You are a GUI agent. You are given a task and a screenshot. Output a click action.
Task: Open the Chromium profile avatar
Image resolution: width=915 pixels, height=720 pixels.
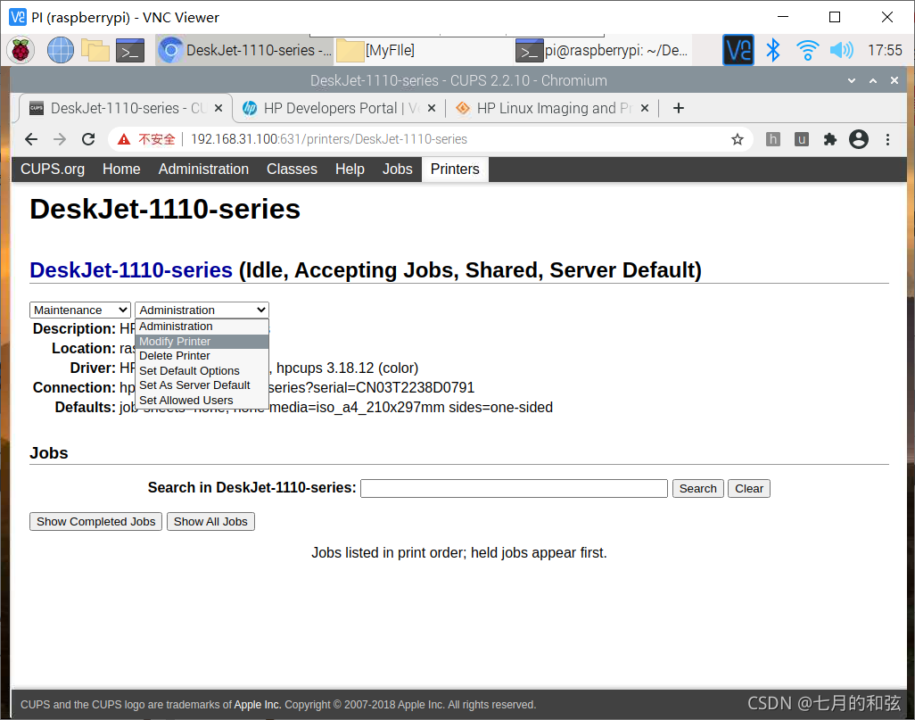pos(859,139)
